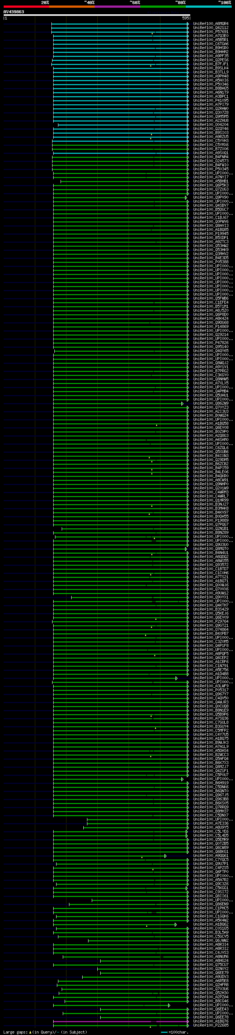Click the orange ~40% color legend segment
Image resolution: width=235 pixels, height=1035 pixels.
pos(72,7)
